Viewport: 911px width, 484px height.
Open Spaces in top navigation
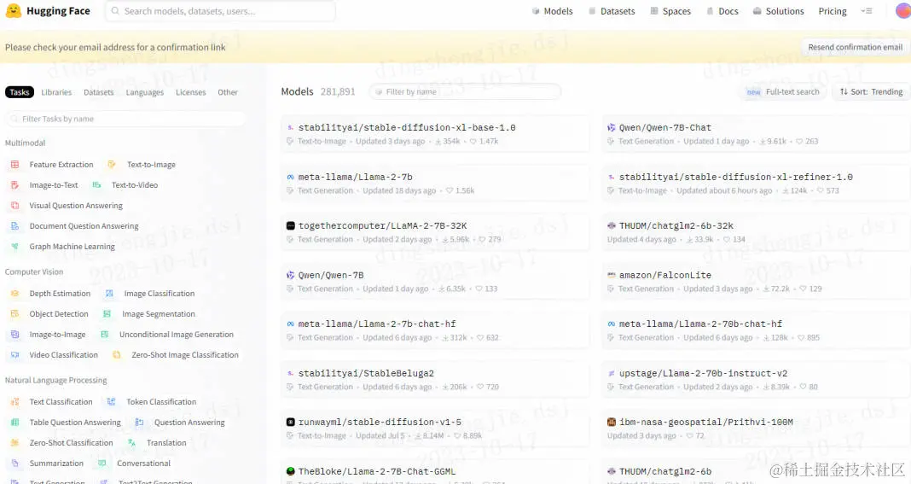[670, 11]
